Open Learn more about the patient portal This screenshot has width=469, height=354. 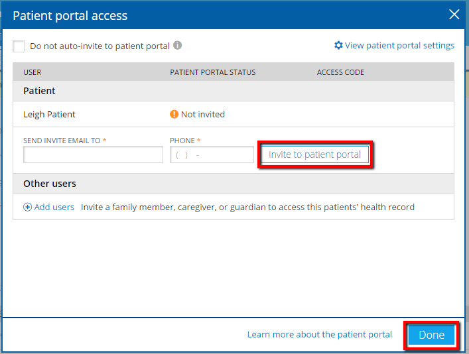pyautogui.click(x=319, y=335)
